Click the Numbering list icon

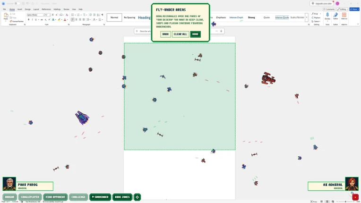[78, 15]
